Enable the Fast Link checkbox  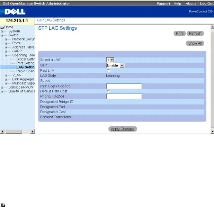[x=108, y=71]
